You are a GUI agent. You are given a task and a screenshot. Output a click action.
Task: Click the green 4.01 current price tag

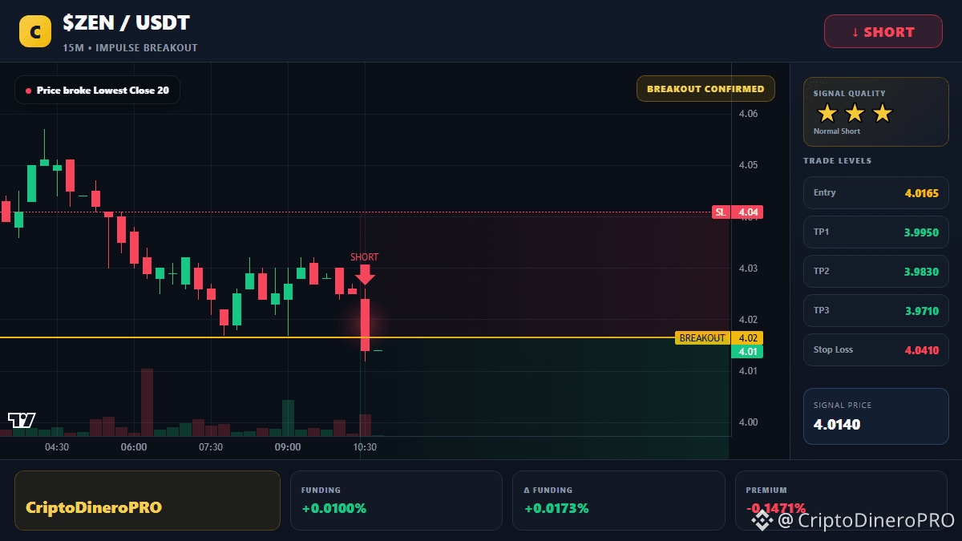coord(747,352)
